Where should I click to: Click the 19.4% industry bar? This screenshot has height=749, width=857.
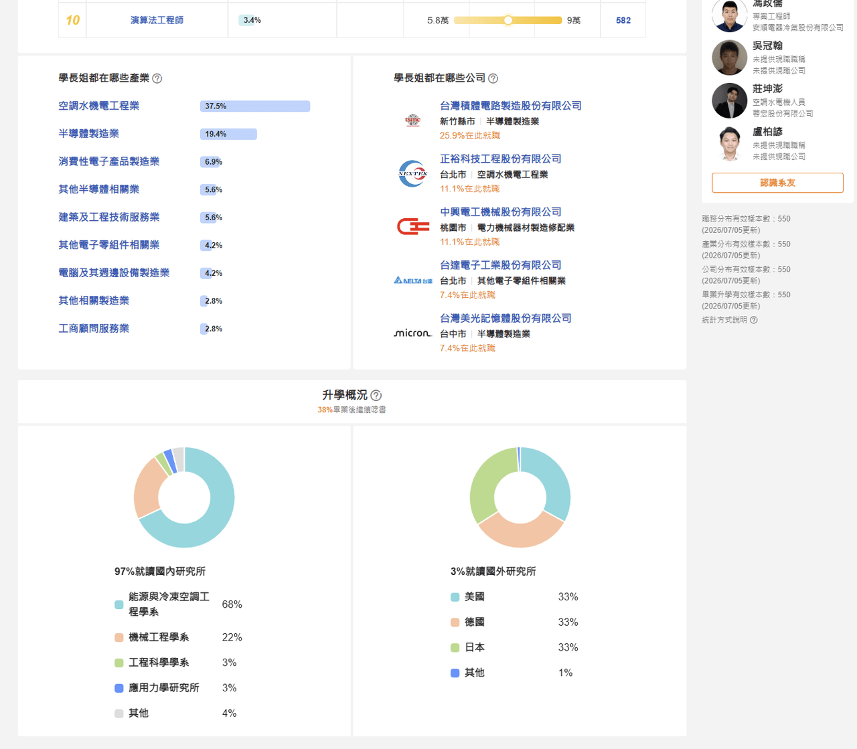coord(228,134)
